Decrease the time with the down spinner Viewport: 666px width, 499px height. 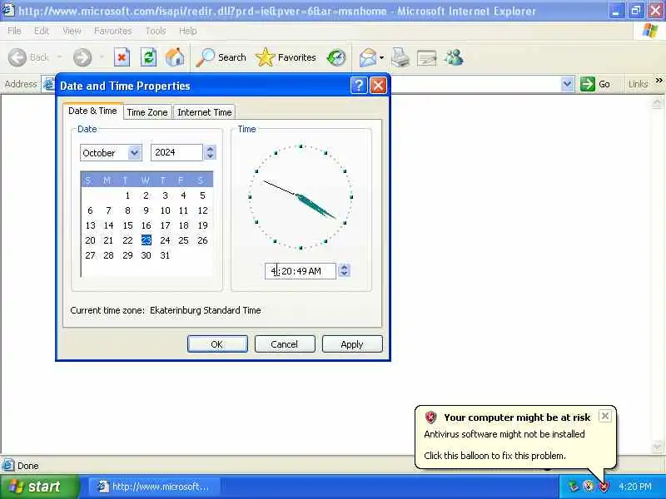(x=344, y=274)
